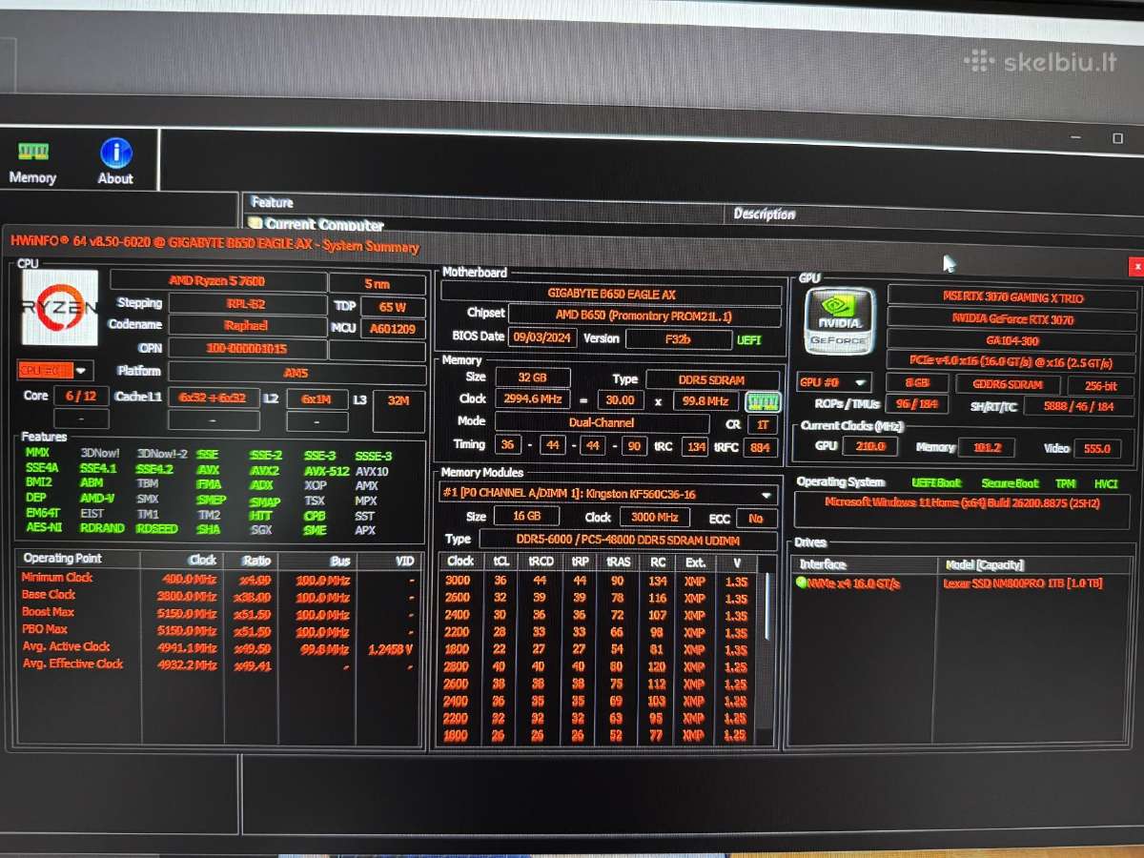The height and width of the screenshot is (858, 1144).
Task: Open the About info icon
Action: tap(115, 162)
